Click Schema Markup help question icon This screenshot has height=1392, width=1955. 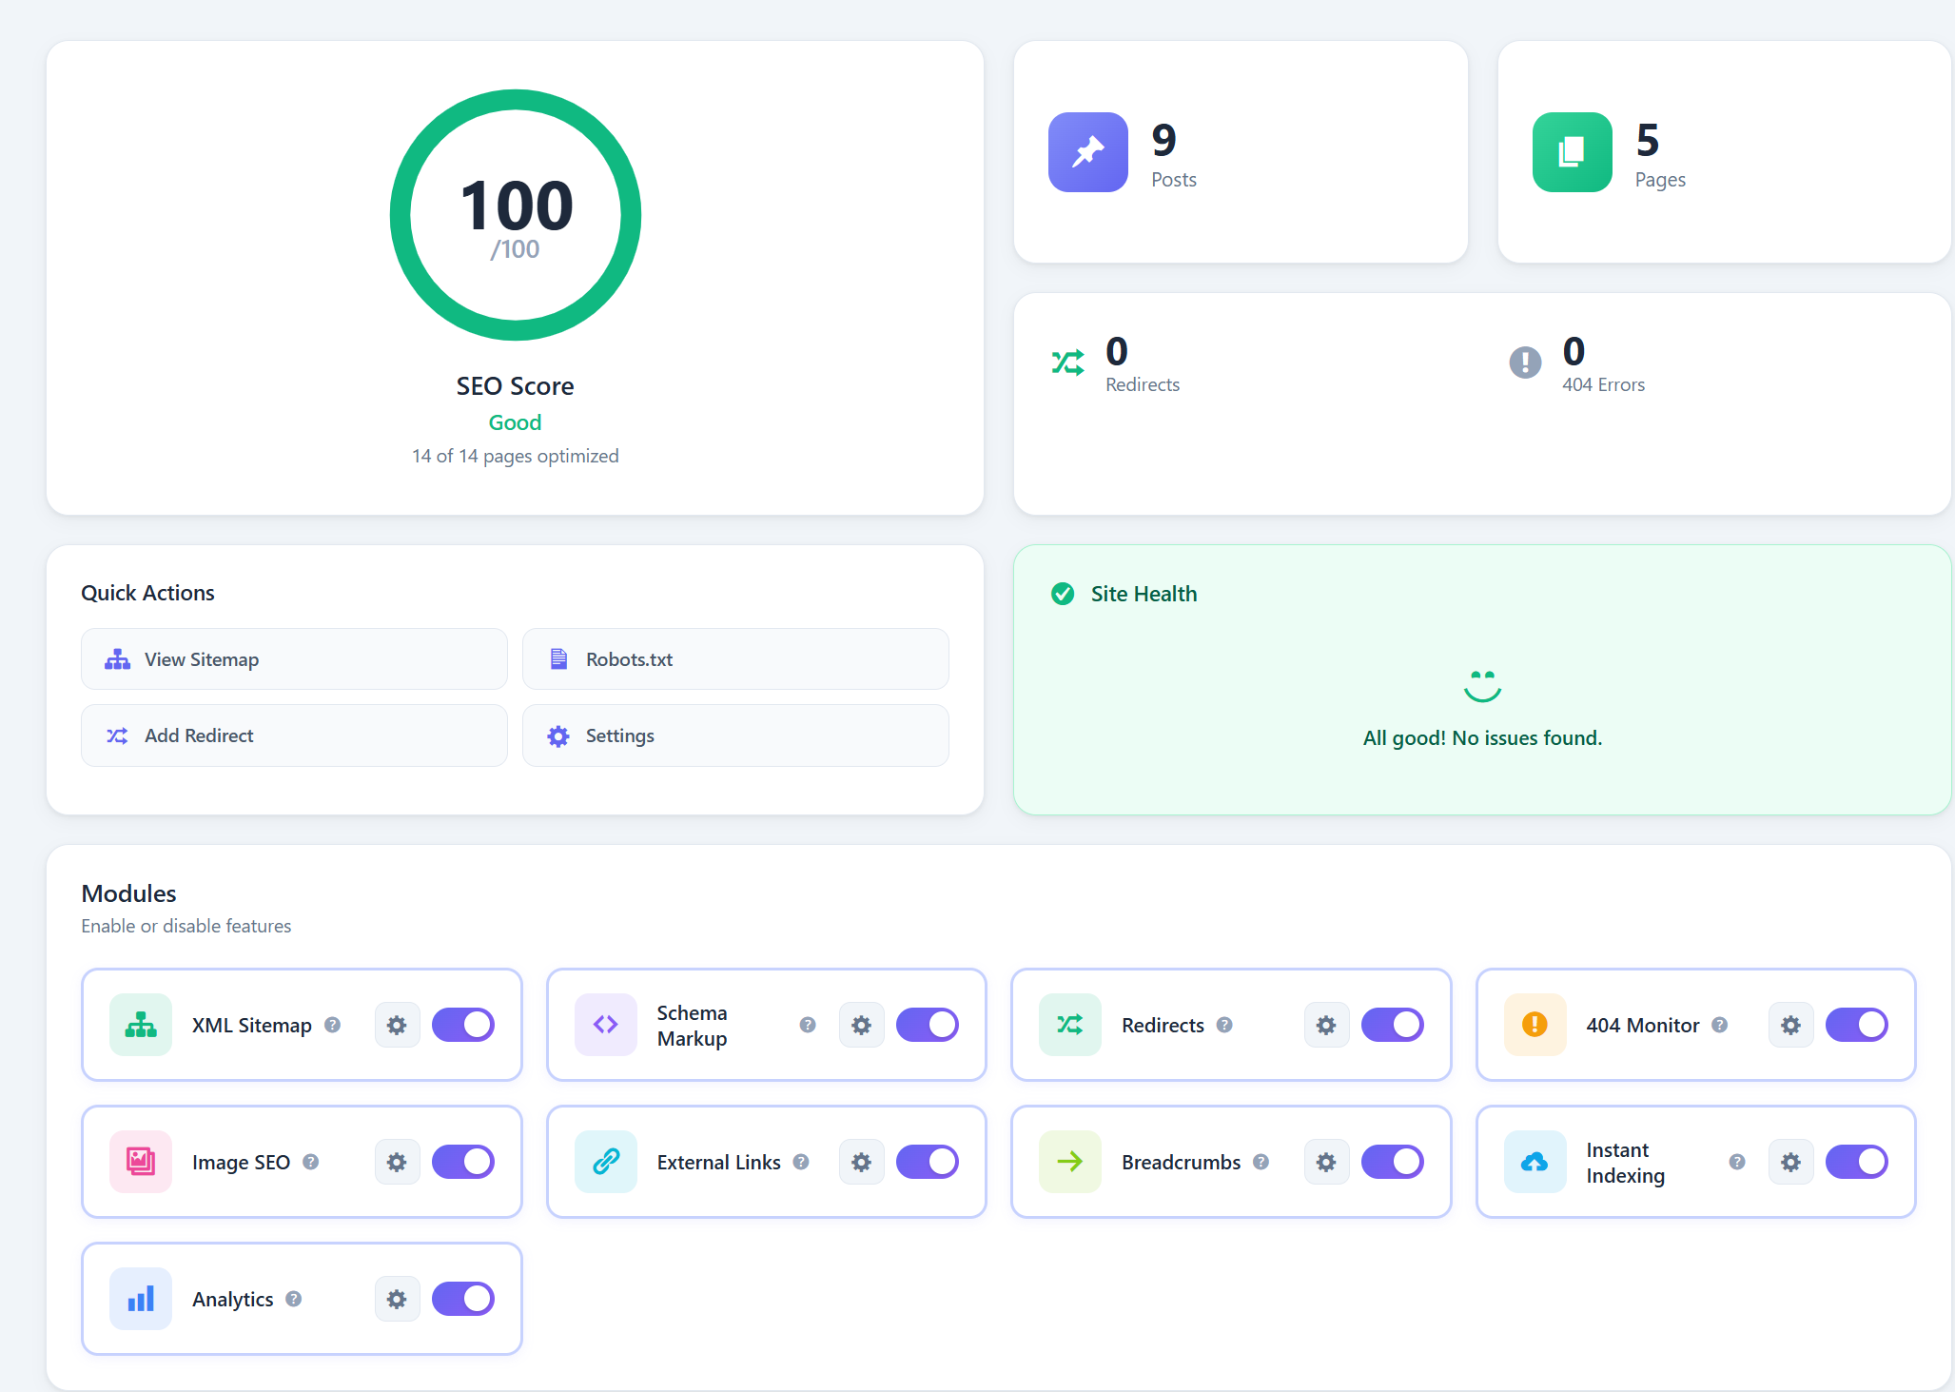click(x=808, y=1025)
